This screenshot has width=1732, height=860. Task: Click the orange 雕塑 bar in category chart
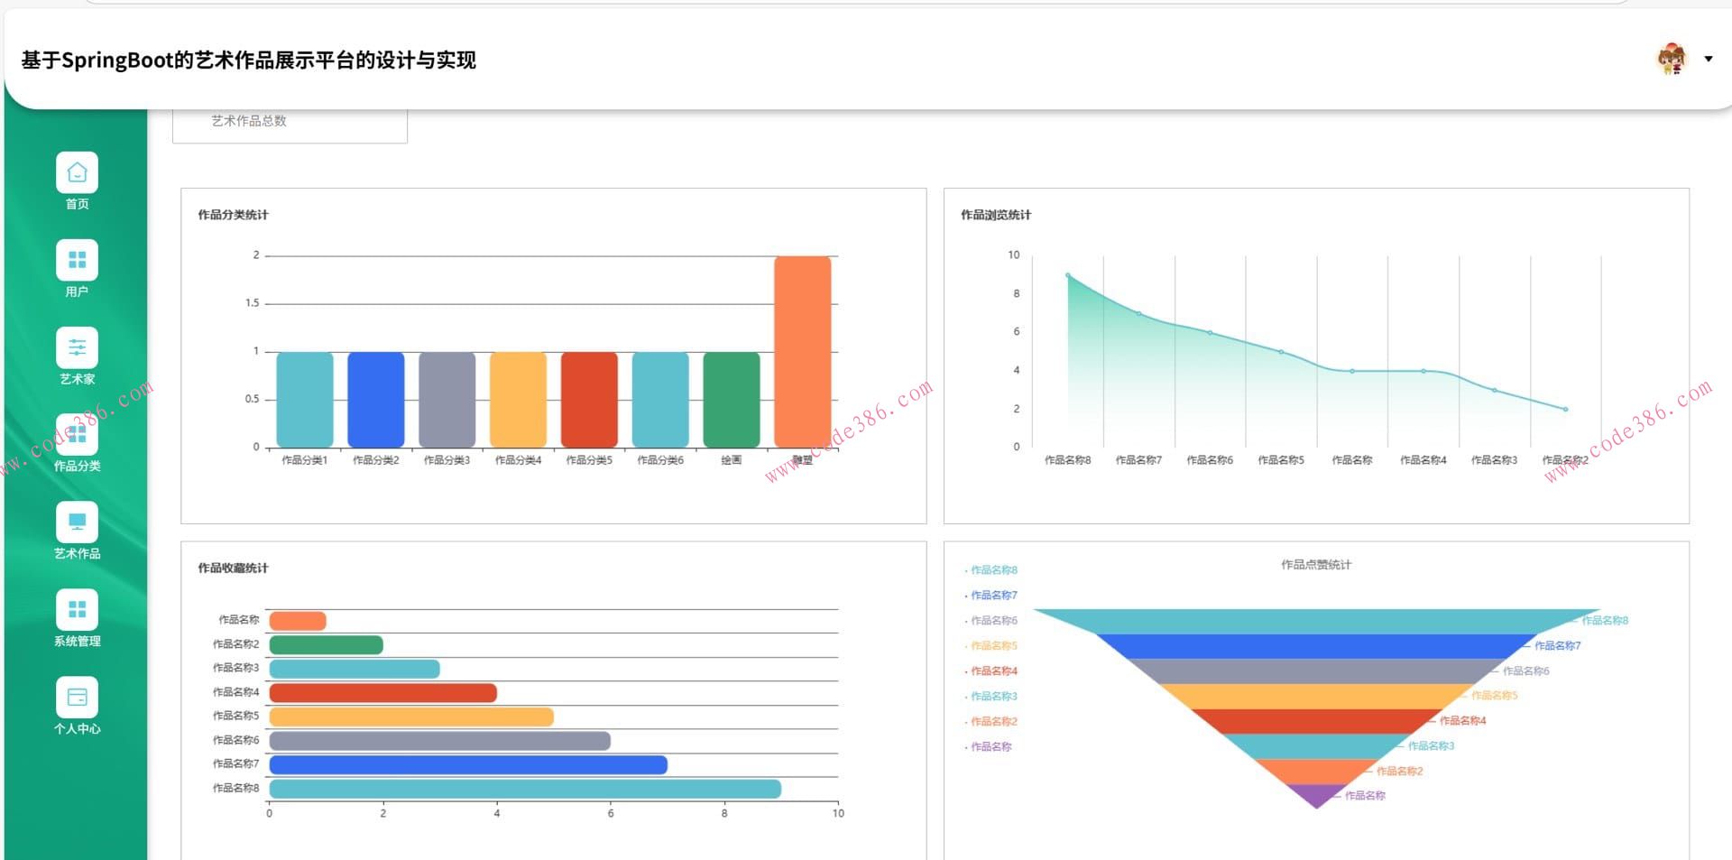[x=802, y=352]
